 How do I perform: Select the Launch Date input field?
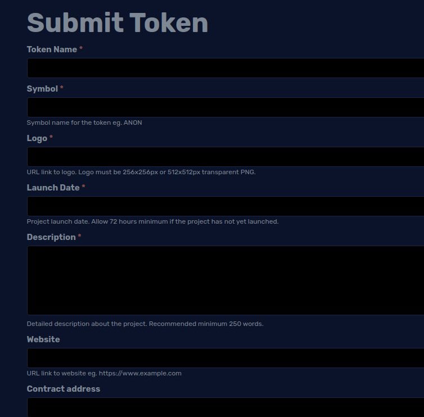(225, 206)
